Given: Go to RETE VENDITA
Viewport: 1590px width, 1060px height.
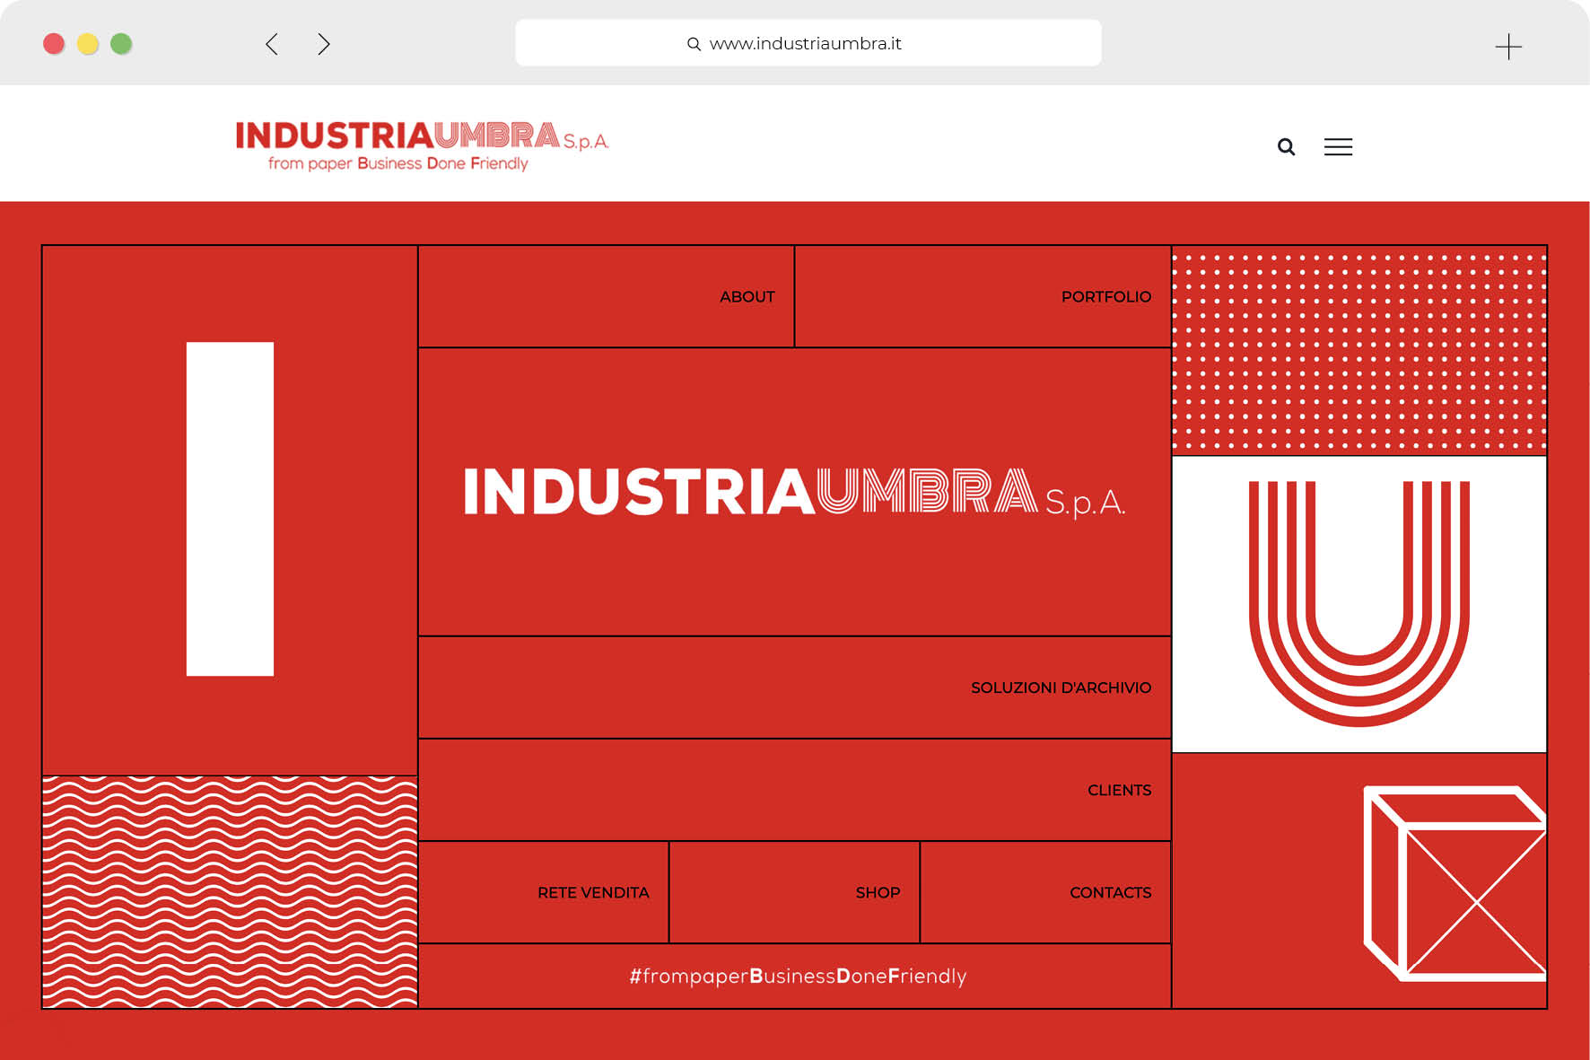Looking at the screenshot, I should coord(544,892).
